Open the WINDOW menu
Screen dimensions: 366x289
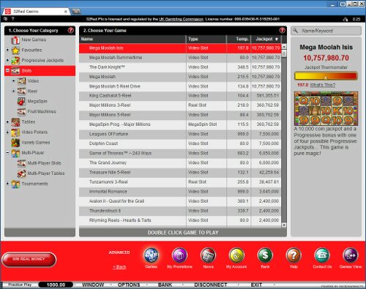pos(93,285)
